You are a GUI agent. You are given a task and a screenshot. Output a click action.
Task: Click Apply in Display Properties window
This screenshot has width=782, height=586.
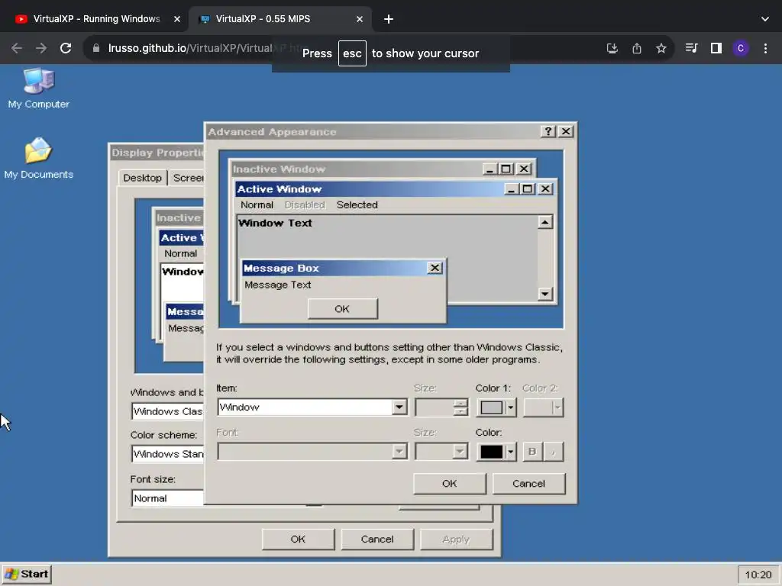point(456,539)
